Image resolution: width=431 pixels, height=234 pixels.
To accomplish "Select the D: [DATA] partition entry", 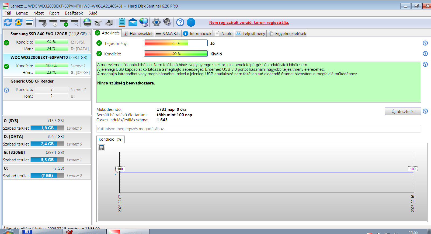I will click(47, 140).
